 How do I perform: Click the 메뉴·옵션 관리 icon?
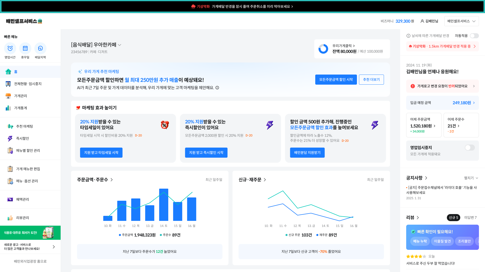[x=10, y=181]
